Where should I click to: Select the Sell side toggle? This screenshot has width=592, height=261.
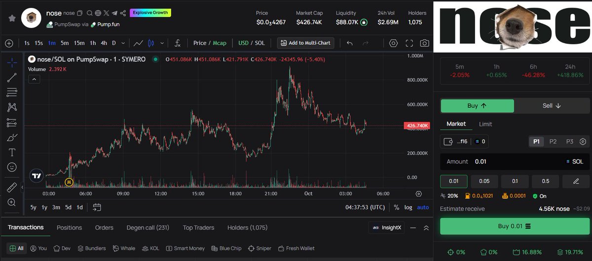[552, 105]
